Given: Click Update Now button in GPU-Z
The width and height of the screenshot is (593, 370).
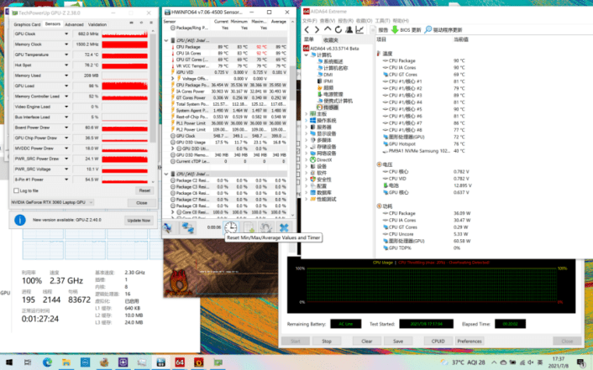Looking at the screenshot, I should (139, 220).
